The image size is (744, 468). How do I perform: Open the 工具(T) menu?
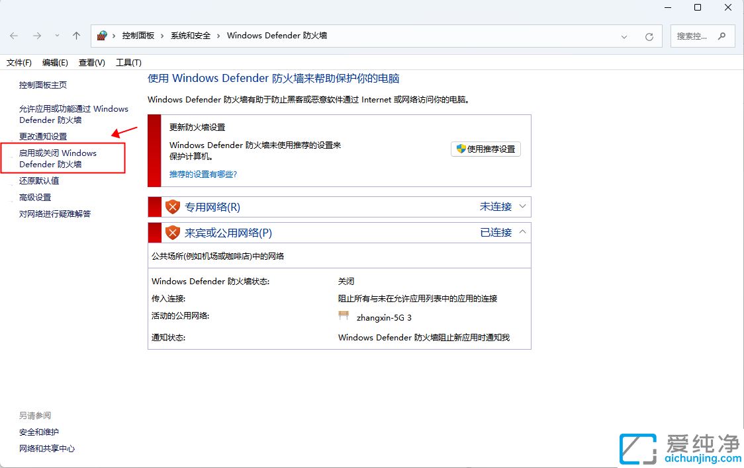click(x=128, y=63)
